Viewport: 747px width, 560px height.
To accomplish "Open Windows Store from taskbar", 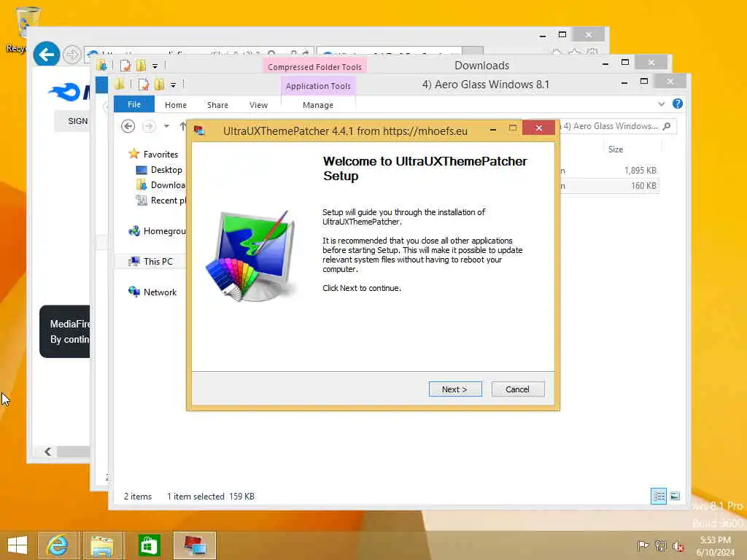I will (x=149, y=545).
